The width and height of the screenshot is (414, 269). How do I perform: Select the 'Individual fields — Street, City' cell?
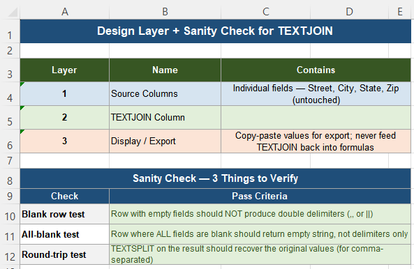pyautogui.click(x=316, y=94)
